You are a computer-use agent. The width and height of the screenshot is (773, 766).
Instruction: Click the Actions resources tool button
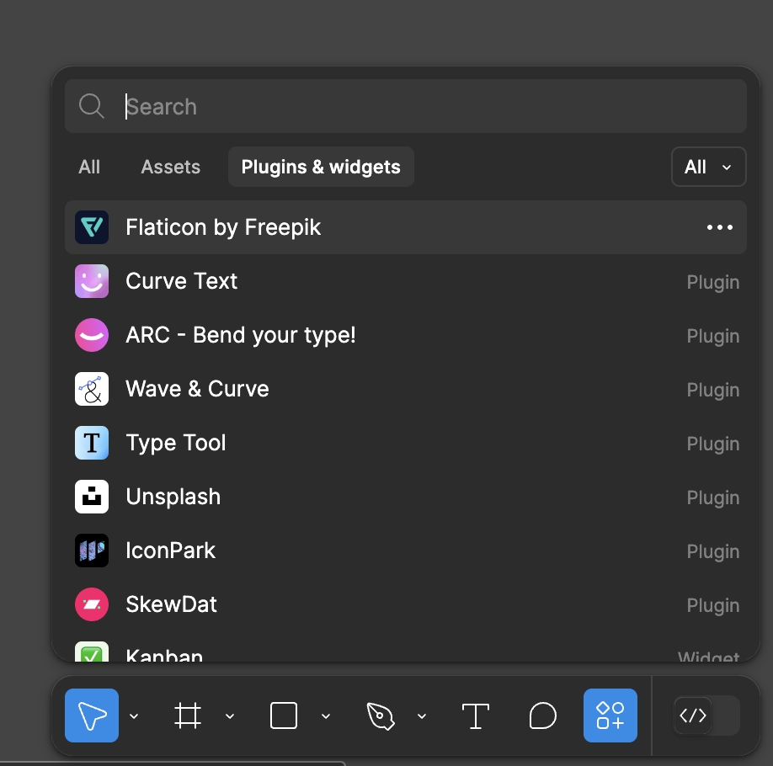click(610, 715)
